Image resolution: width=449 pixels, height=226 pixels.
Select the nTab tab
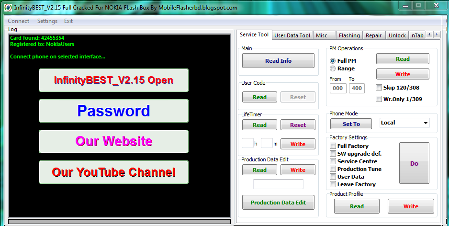tap(417, 35)
